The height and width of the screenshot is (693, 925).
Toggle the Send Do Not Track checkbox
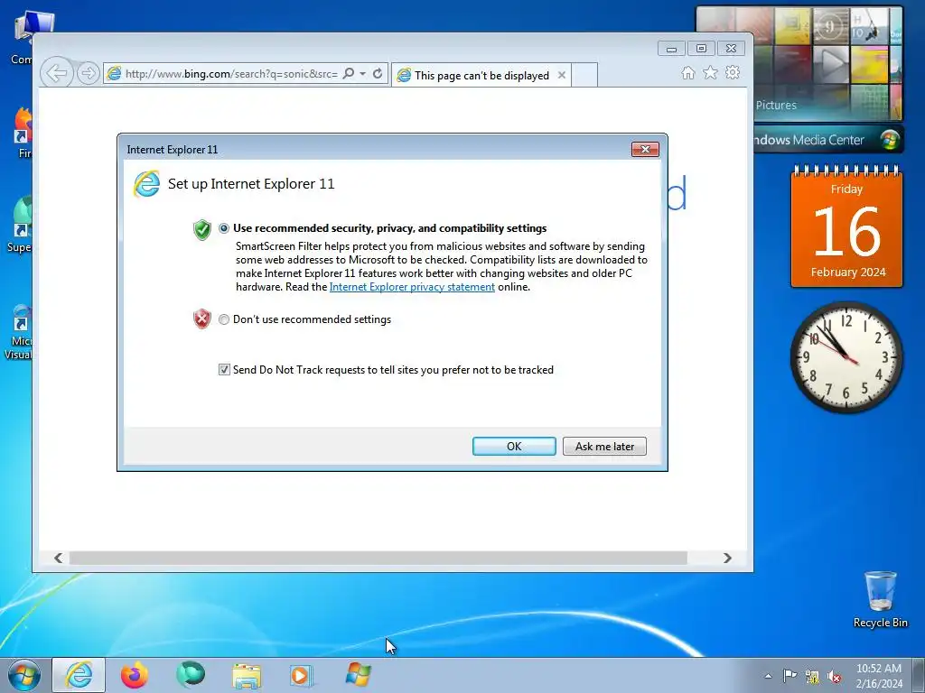pyautogui.click(x=224, y=369)
